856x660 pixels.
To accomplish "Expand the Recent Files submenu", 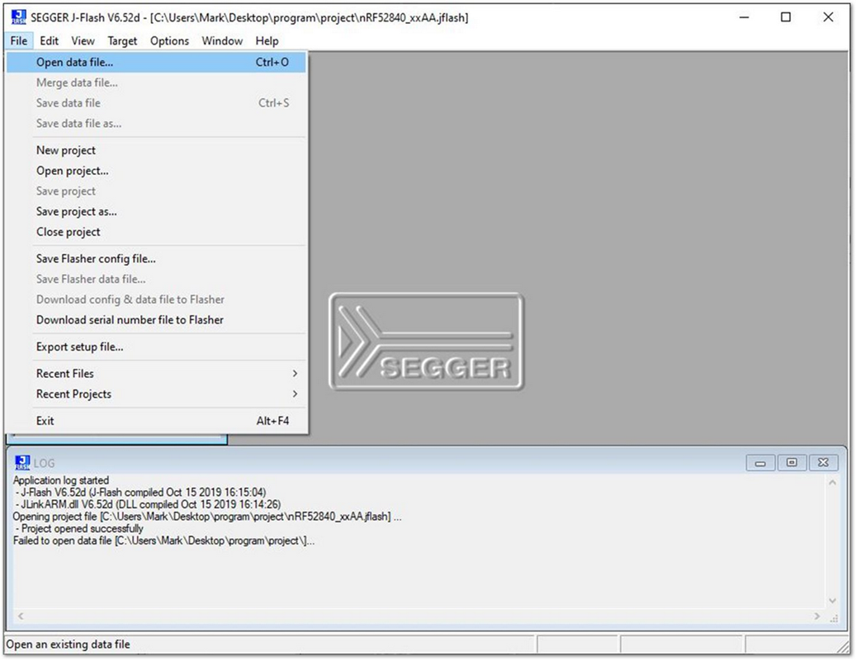I will [x=156, y=374].
